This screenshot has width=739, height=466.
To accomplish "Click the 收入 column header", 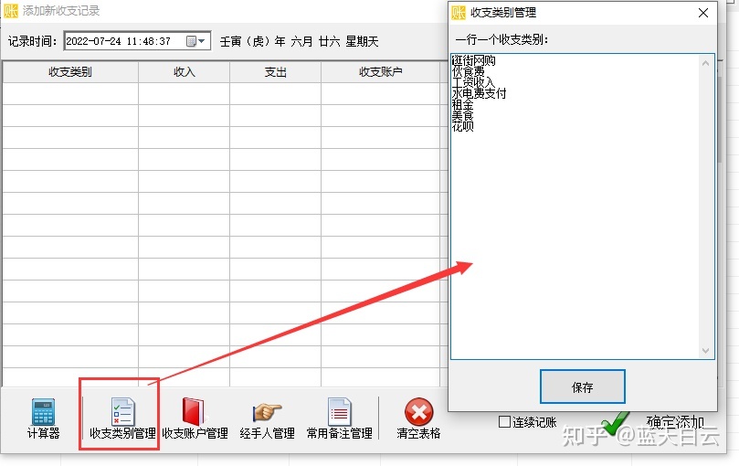I will click(x=185, y=72).
